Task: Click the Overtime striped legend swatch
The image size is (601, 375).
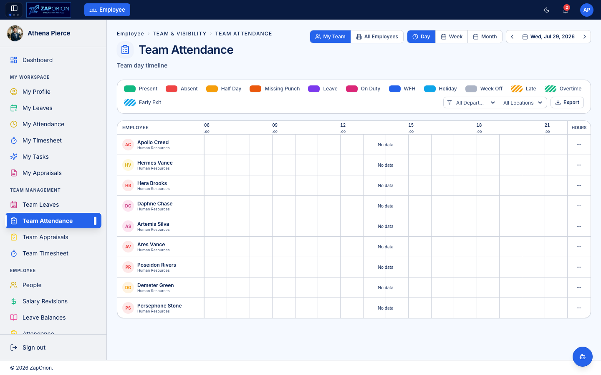Action: tap(550, 89)
